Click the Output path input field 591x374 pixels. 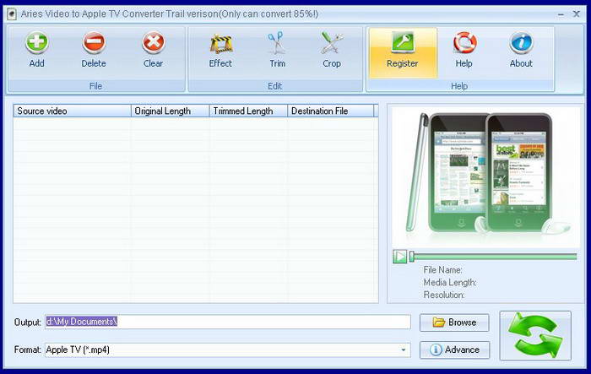pyautogui.click(x=228, y=322)
